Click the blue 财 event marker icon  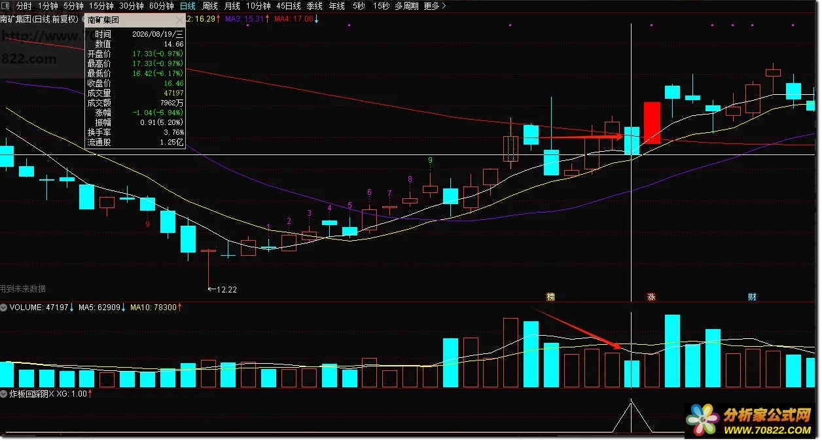pos(752,297)
